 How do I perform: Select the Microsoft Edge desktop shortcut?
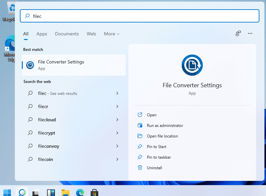tap(10, 48)
